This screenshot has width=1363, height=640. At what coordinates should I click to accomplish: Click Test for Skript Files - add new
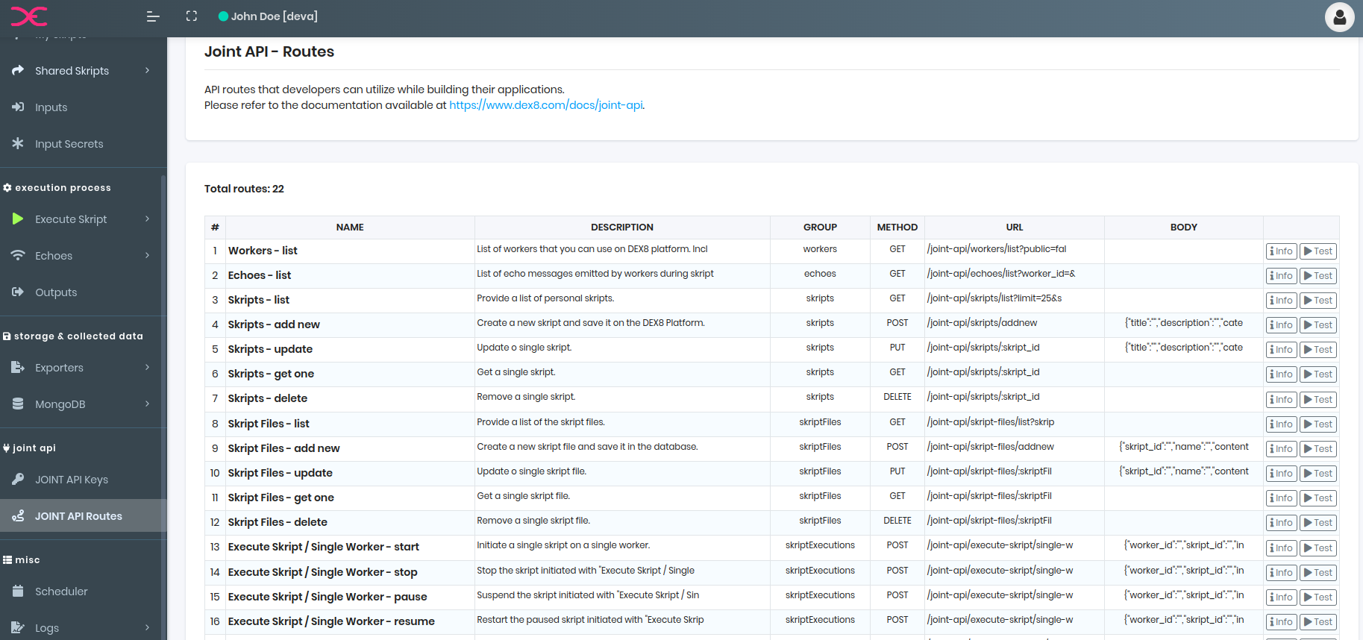coord(1318,449)
